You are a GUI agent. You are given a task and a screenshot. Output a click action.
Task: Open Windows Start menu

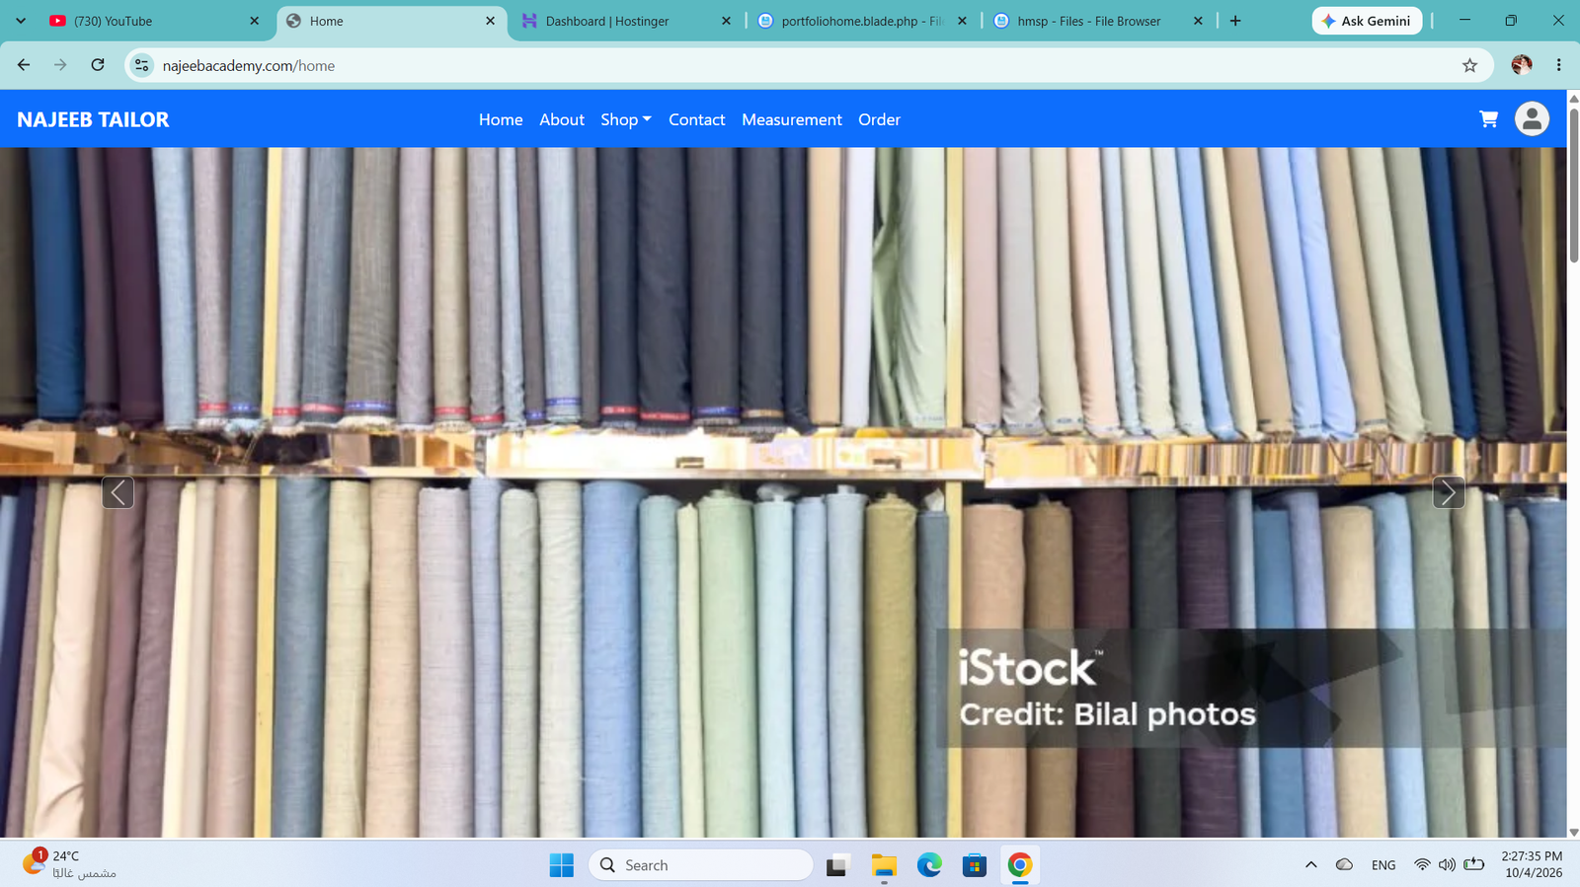pyautogui.click(x=562, y=865)
